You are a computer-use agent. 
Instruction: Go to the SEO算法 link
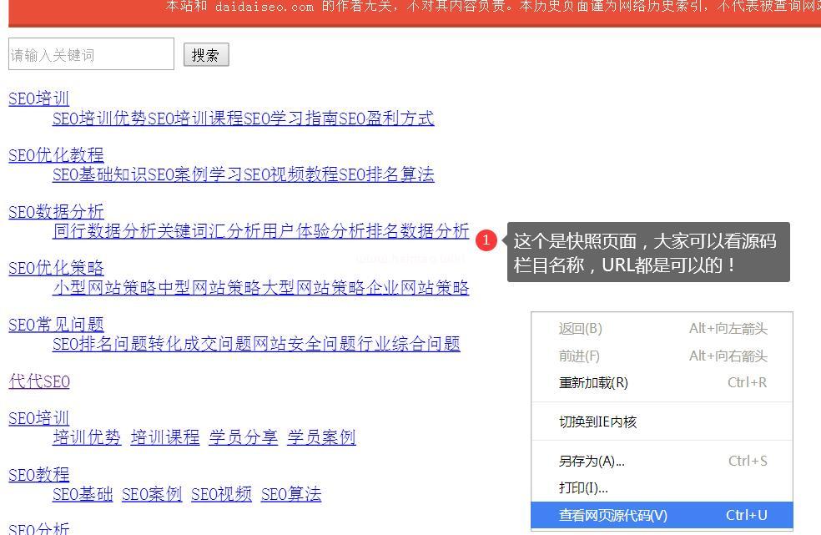click(x=290, y=493)
